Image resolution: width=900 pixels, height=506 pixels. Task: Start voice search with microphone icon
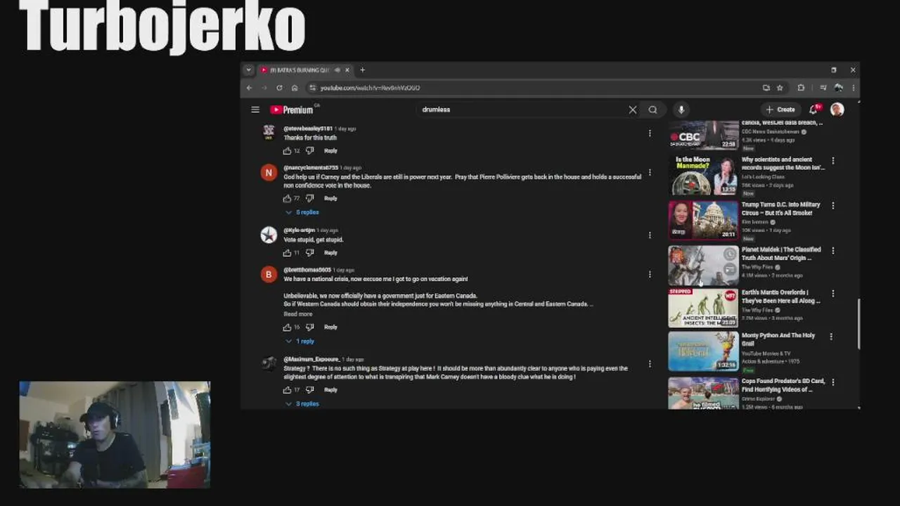(681, 110)
